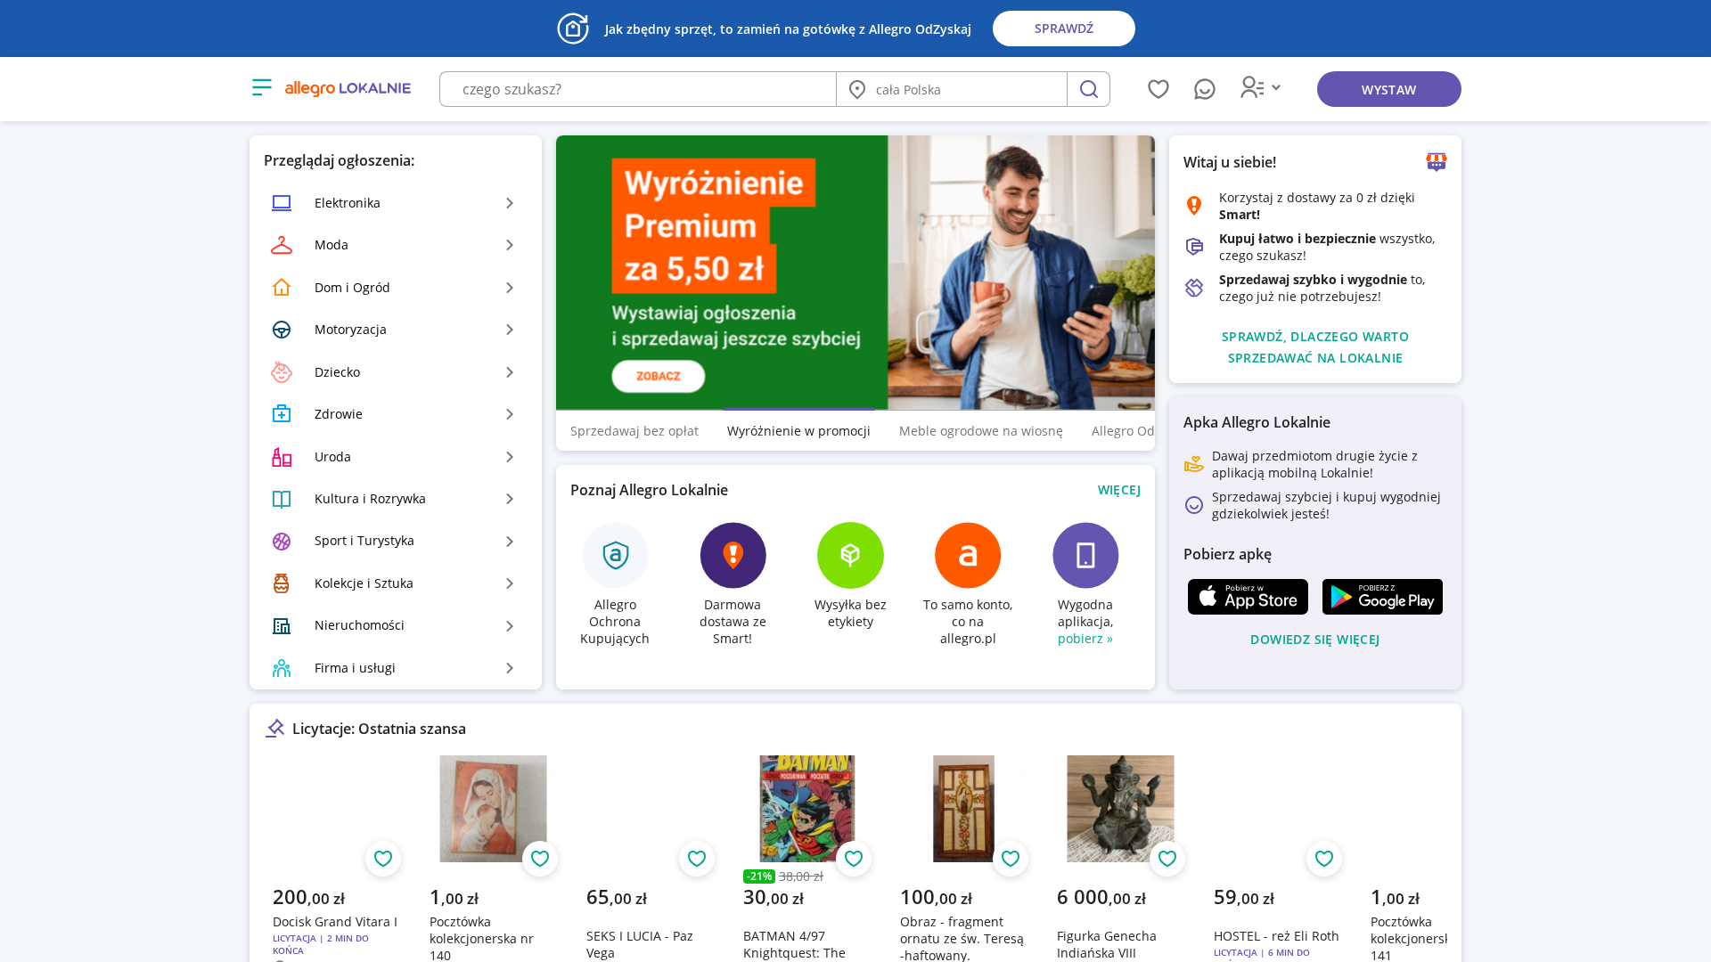Click the Wygodna aplikacja phone icon
Viewport: 1711px width, 962px height.
pos(1085,555)
